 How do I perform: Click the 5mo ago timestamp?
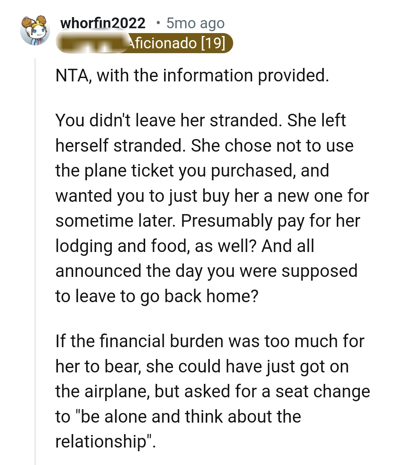[x=194, y=23]
